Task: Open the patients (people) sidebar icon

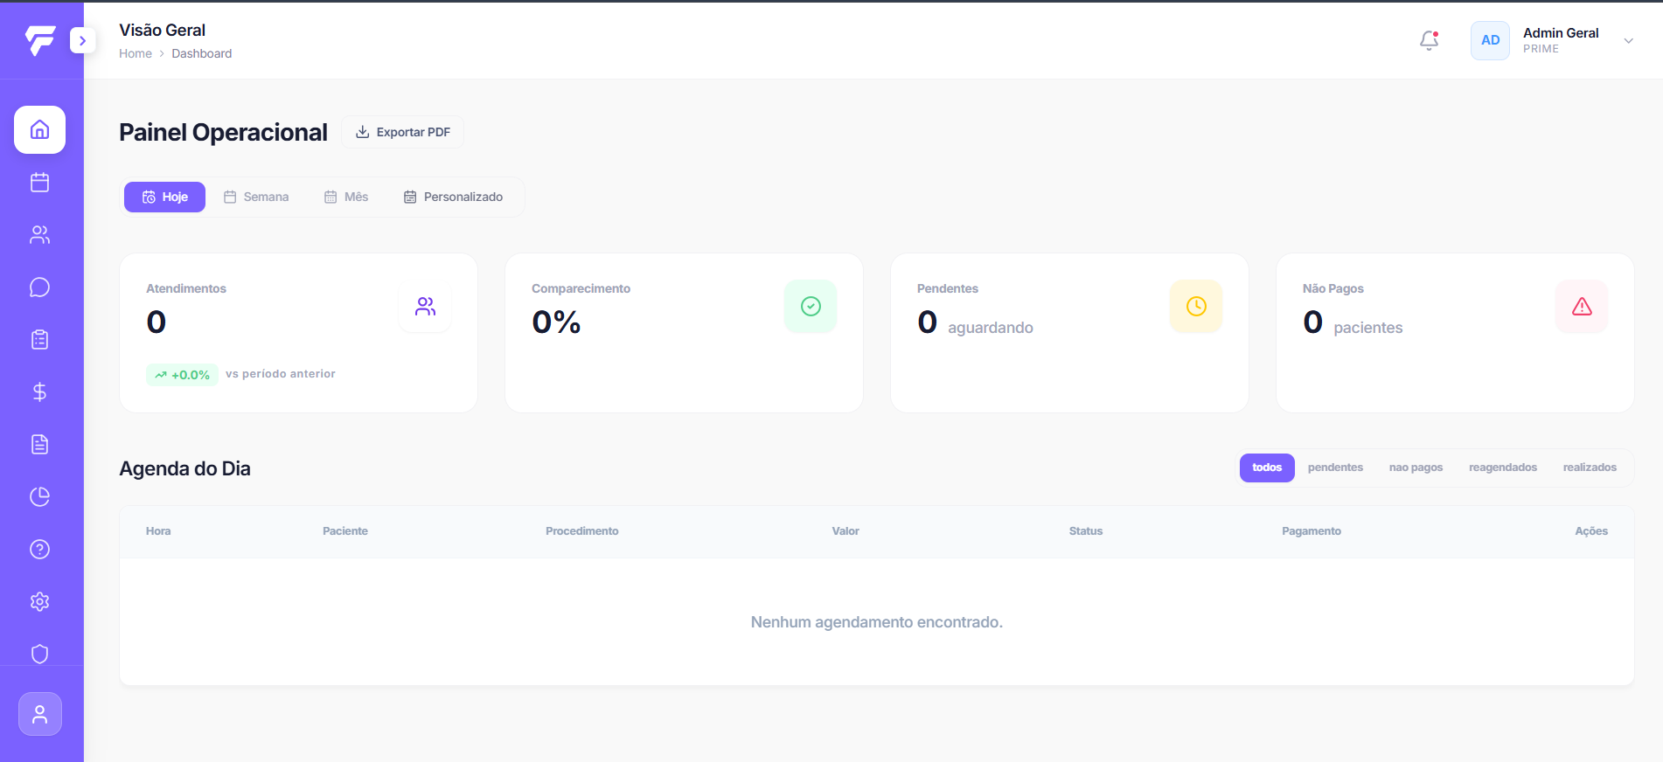Action: [39, 234]
